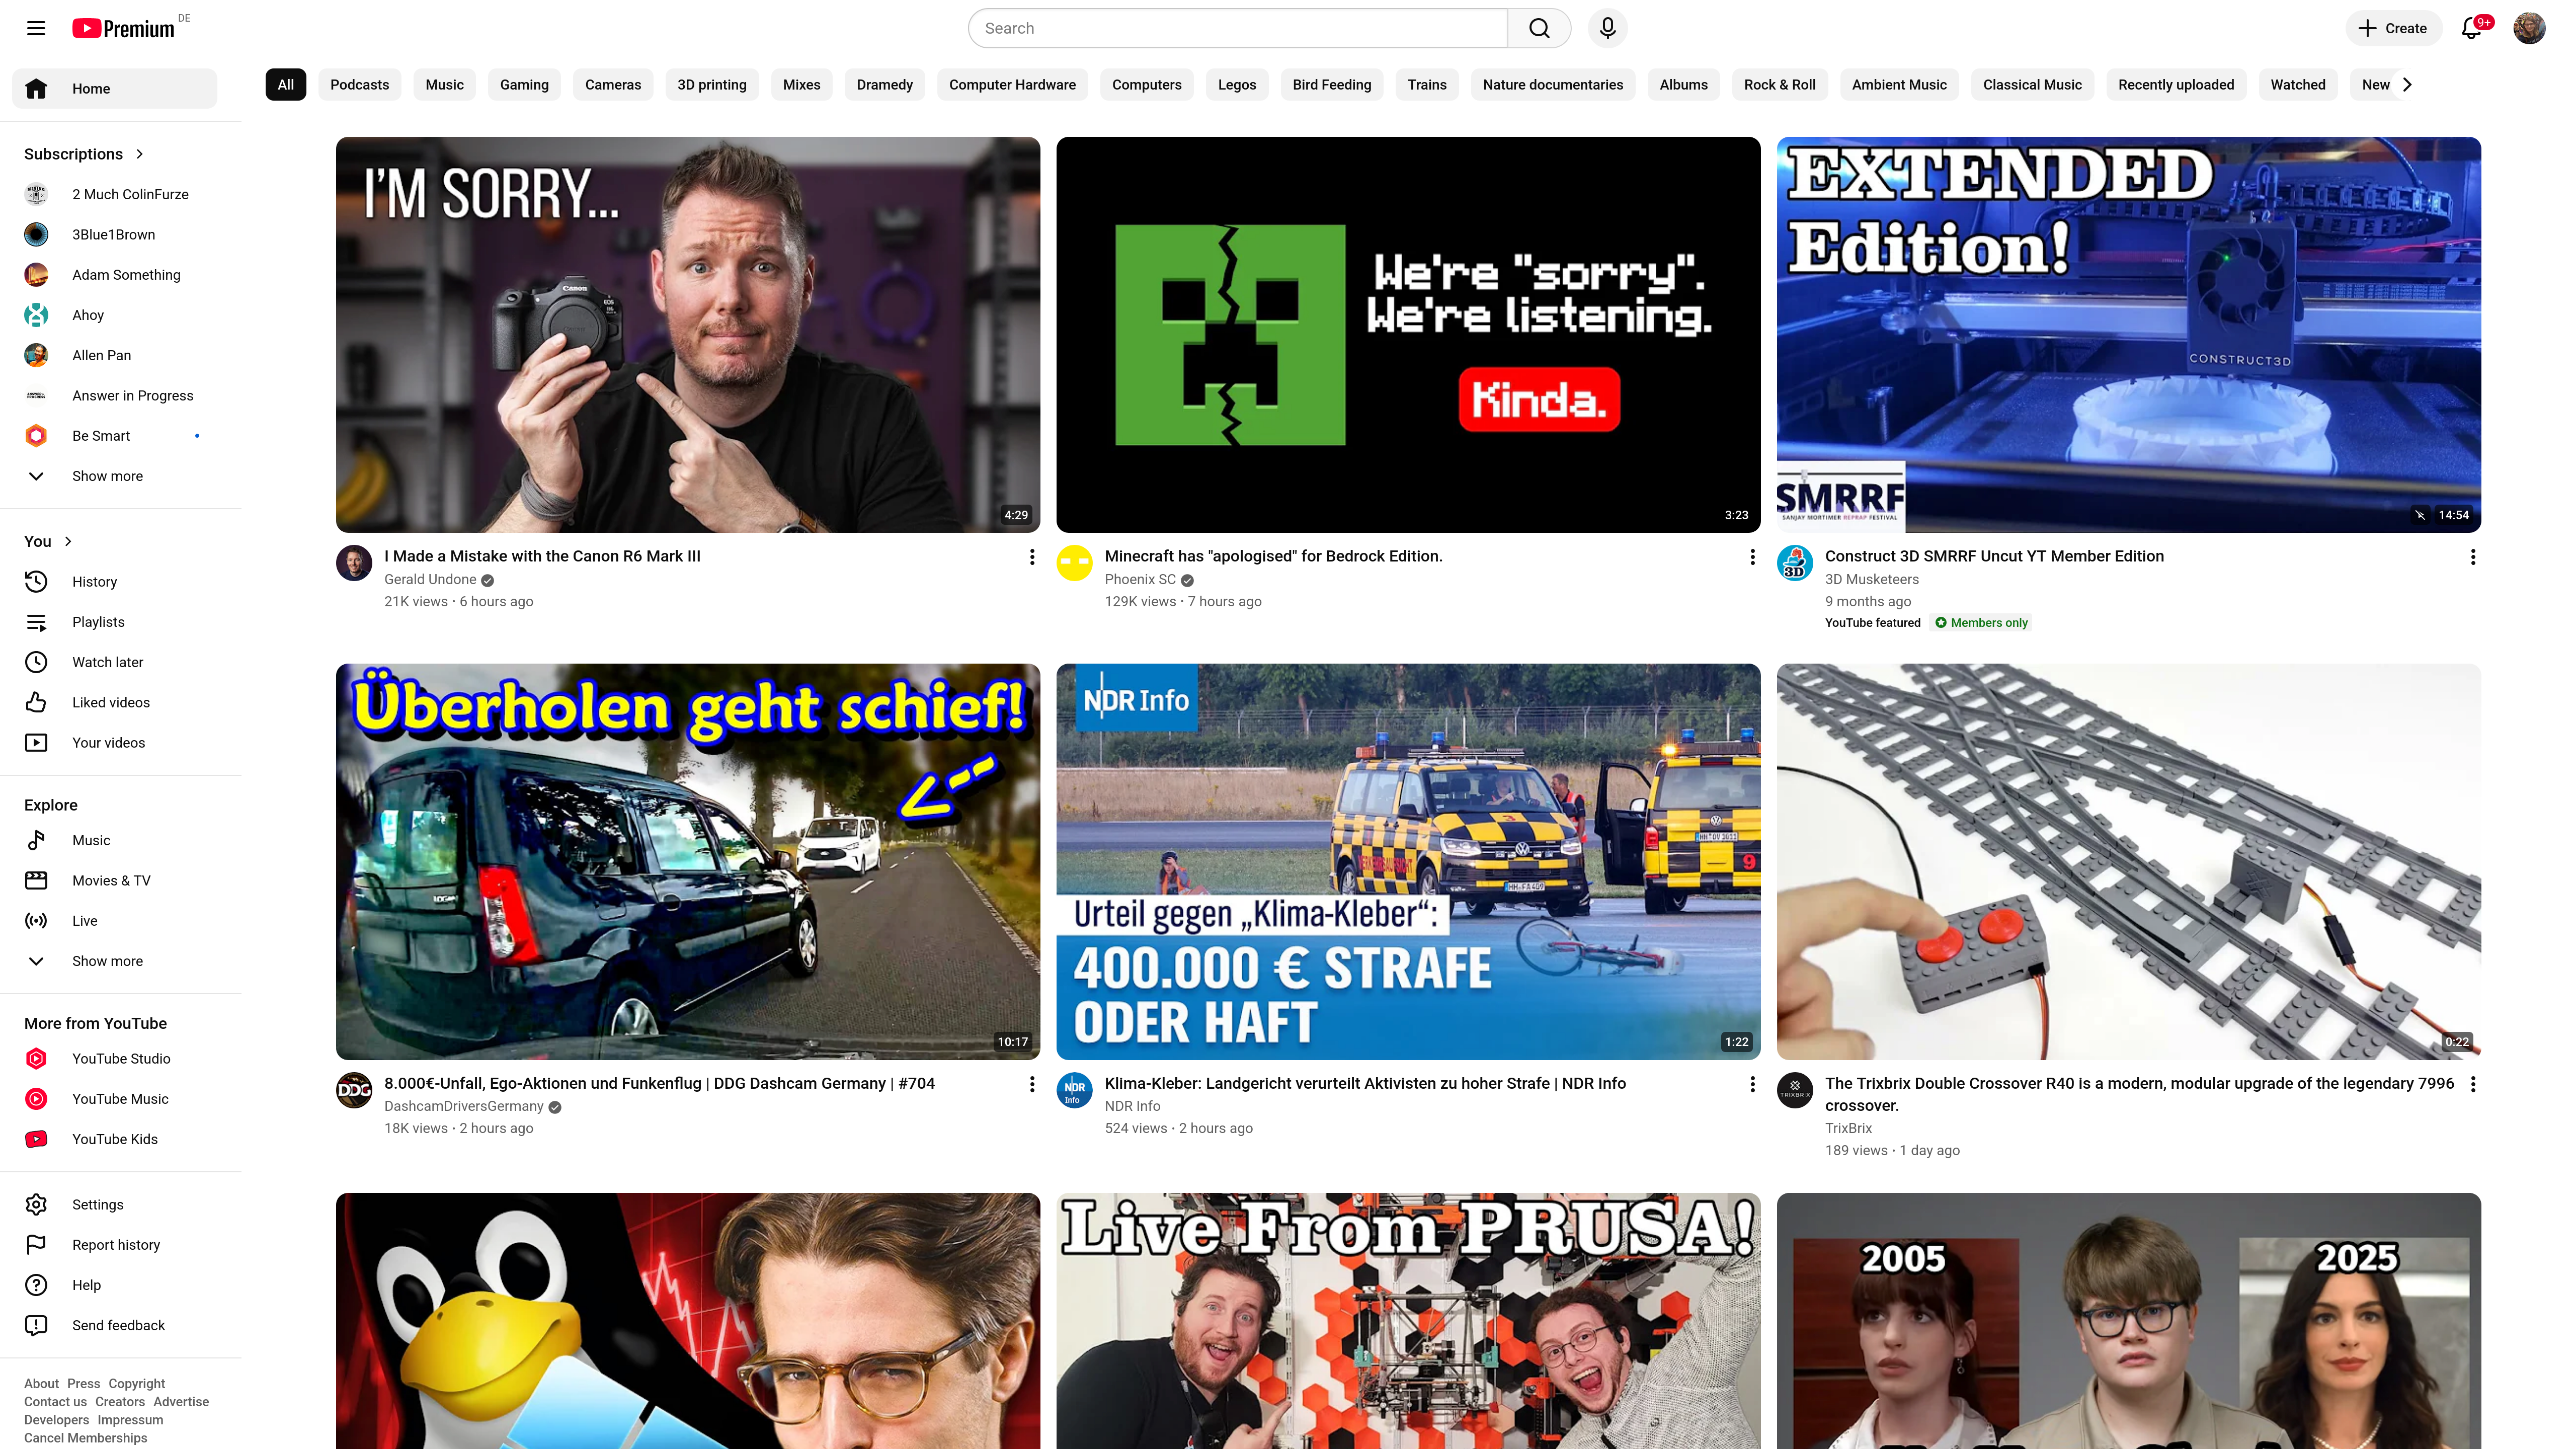2576x1449 pixels.
Task: Open options menu for Canon R6 video
Action: [1032, 557]
